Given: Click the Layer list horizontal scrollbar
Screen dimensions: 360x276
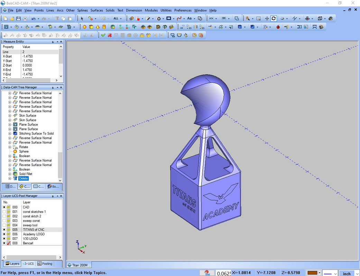Looking at the screenshot, I should tap(32, 257).
